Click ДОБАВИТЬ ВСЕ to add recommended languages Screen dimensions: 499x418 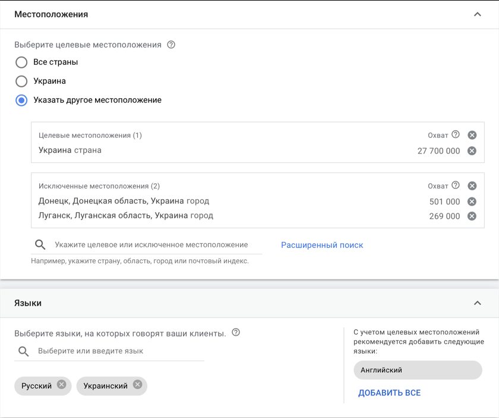(389, 393)
